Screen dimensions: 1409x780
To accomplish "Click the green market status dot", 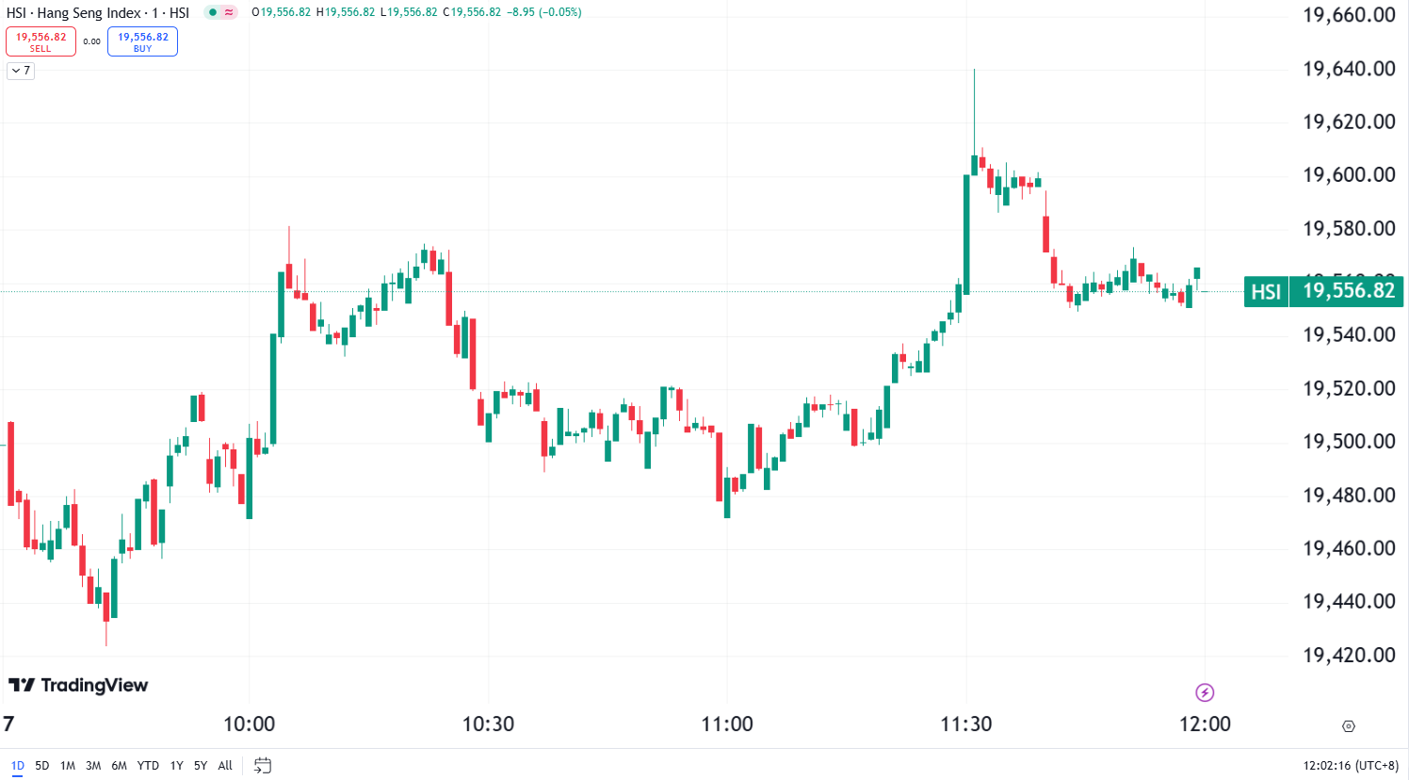I will (x=213, y=12).
